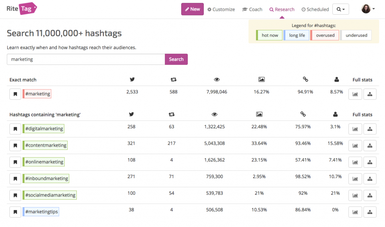Bookmark the #inboundmarketing hashtag
The width and height of the screenshot is (385, 227).
[x=15, y=179]
